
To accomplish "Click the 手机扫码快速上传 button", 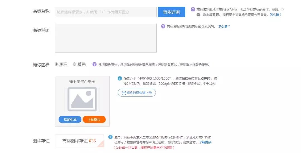I will (x=137, y=93).
